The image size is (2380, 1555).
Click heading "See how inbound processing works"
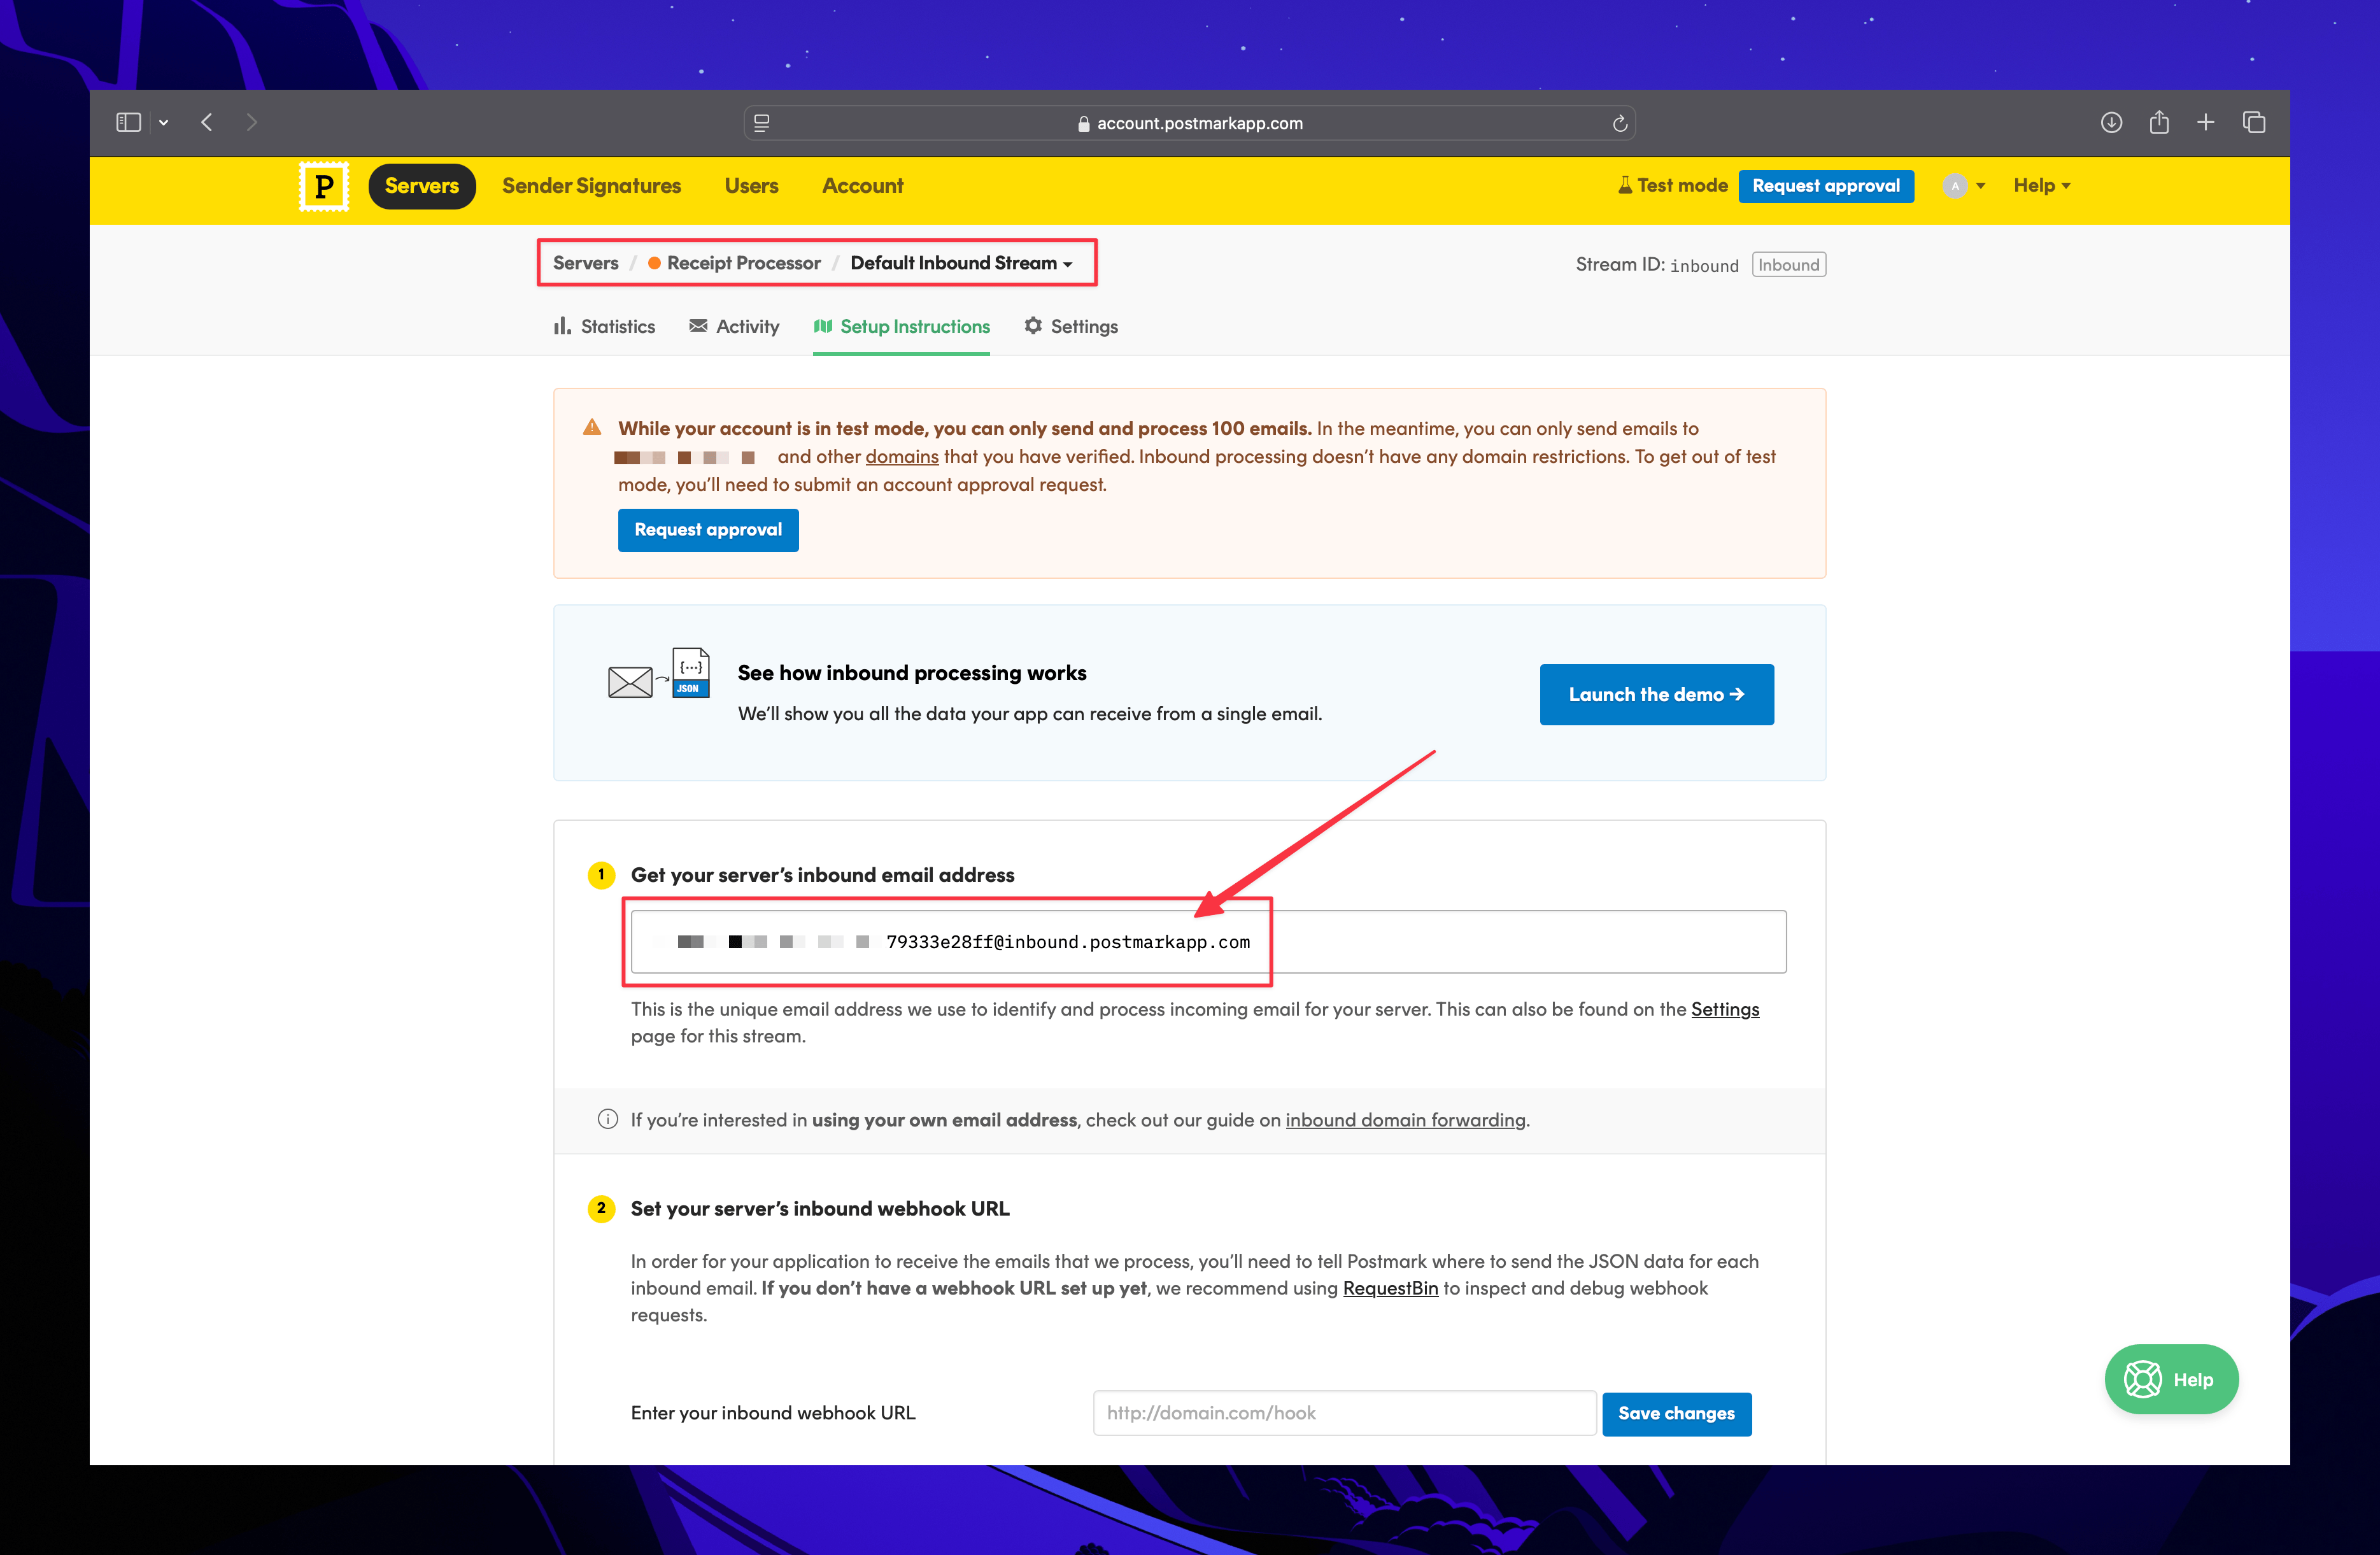point(911,673)
